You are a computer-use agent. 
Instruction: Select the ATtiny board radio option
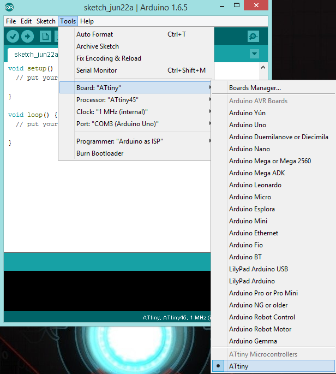click(x=273, y=366)
